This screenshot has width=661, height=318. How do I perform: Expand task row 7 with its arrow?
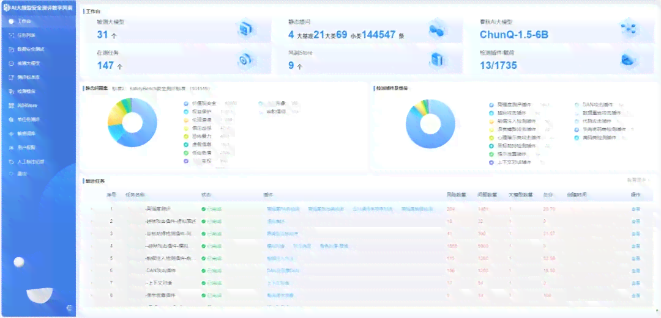tap(92, 283)
